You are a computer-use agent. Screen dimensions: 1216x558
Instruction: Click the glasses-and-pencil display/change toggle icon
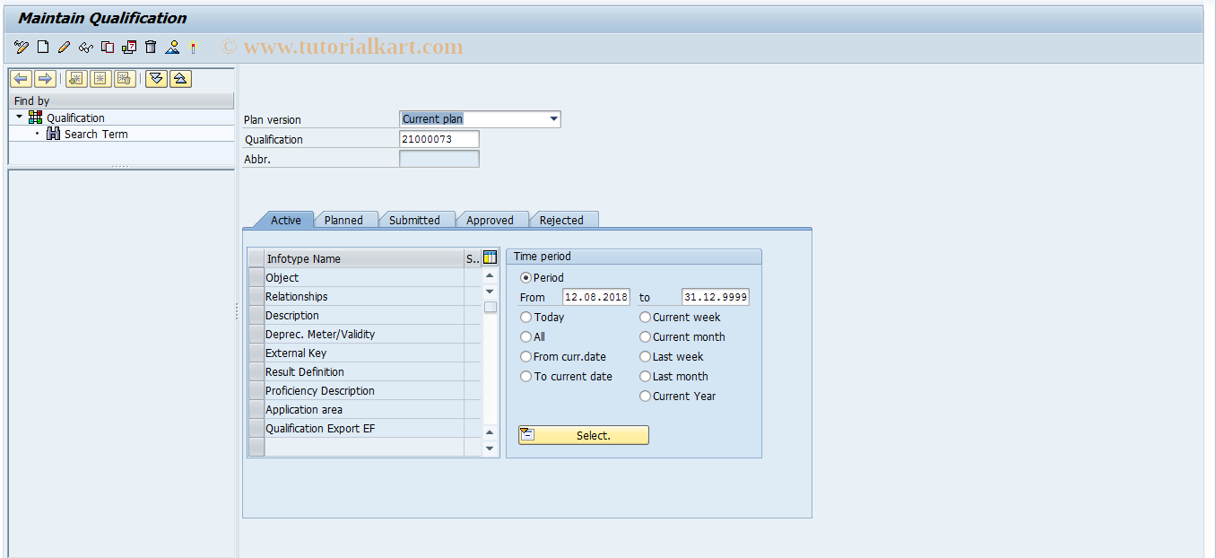coord(22,47)
